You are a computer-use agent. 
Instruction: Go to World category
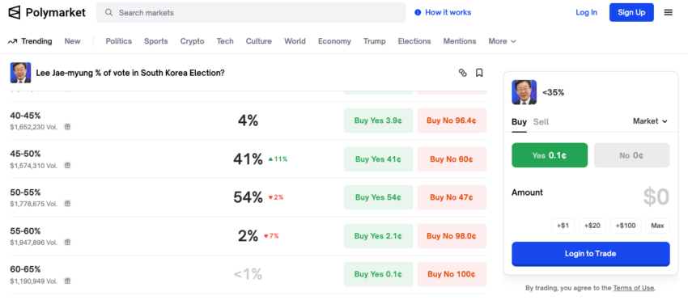295,41
